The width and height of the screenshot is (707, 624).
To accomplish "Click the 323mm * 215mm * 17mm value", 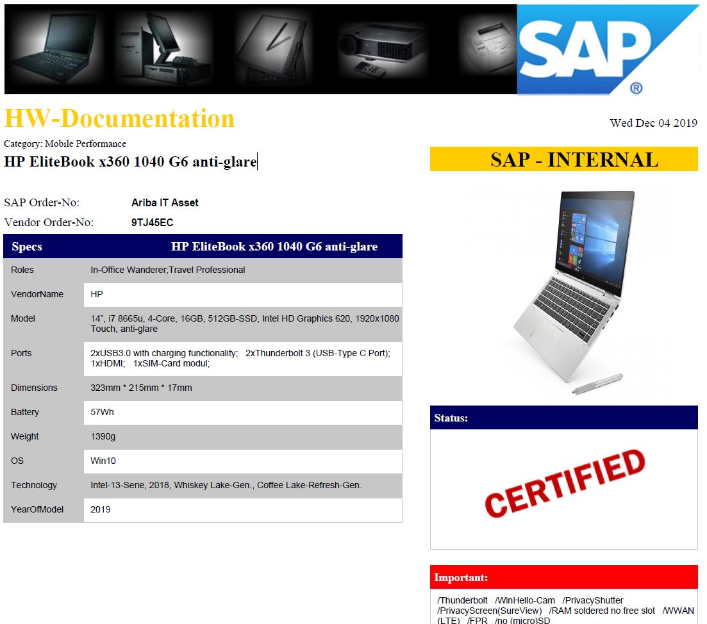I will click(x=141, y=388).
